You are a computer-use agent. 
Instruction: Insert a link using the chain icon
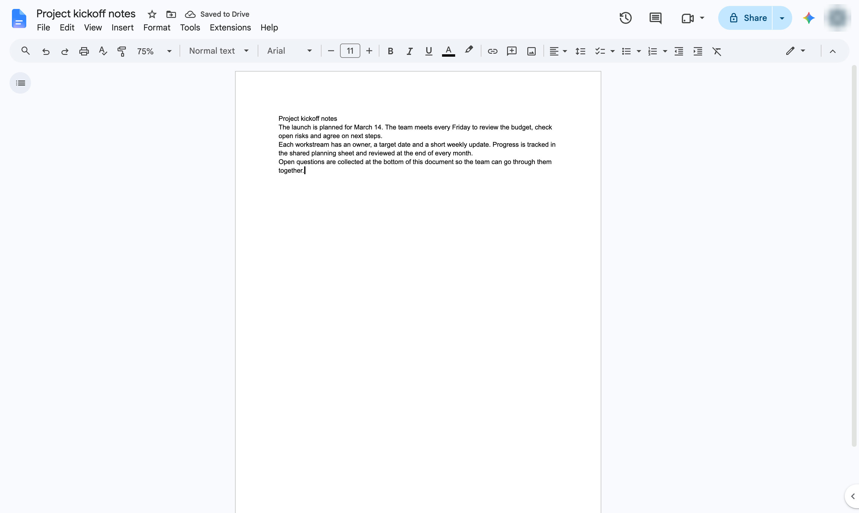492,51
